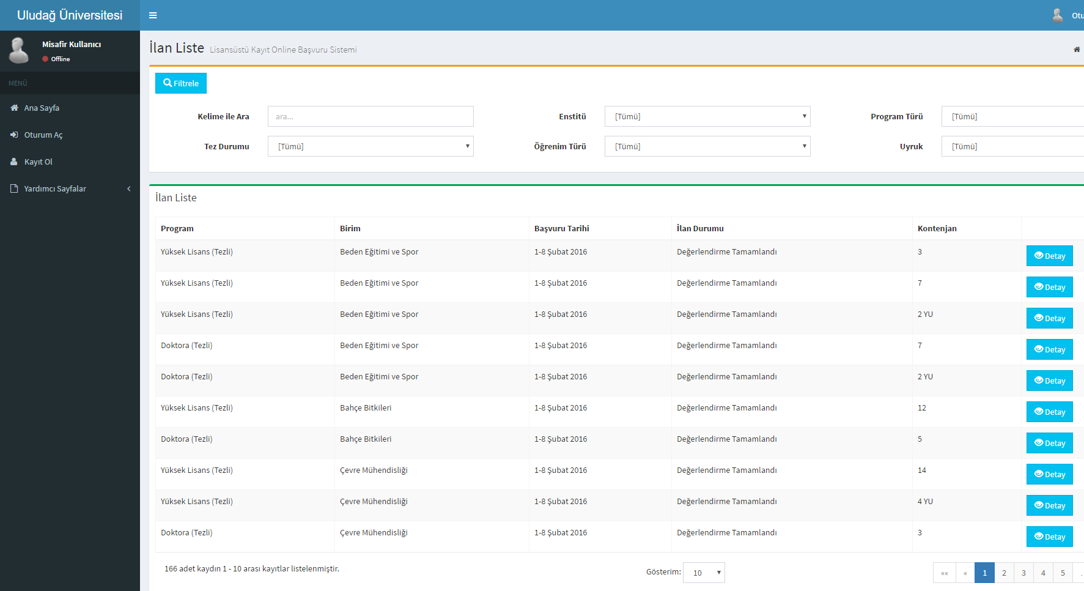Image resolution: width=1084 pixels, height=591 pixels.
Task: Click the '166 adet kaydın' record summary text
Action: [x=251, y=568]
